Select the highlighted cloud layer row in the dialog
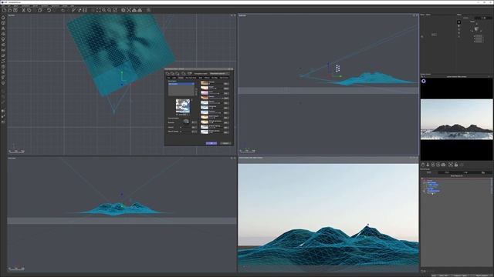The width and height of the screenshot is (494, 277). tap(181, 84)
